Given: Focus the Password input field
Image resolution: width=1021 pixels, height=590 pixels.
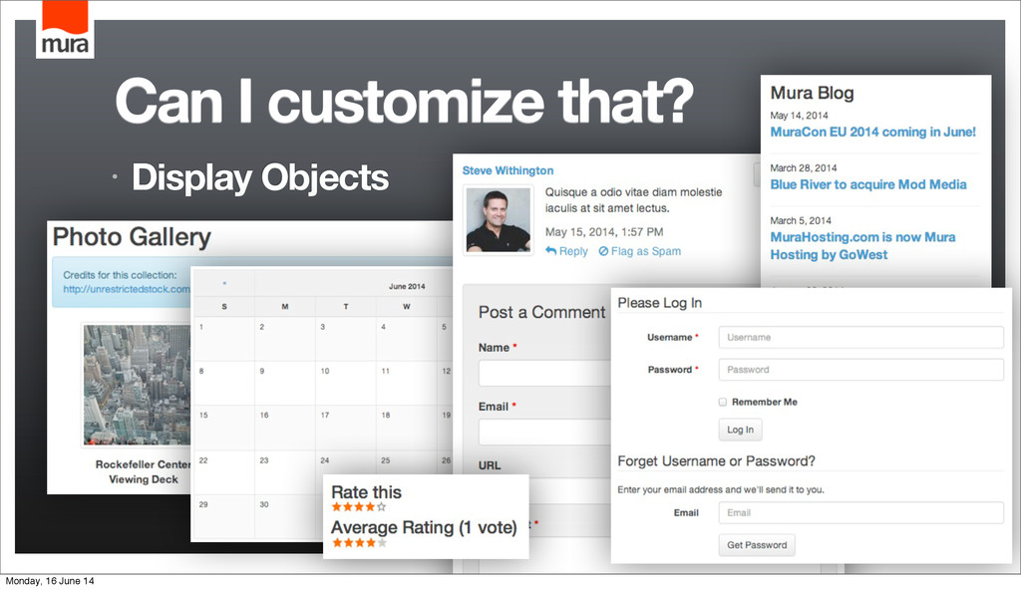Looking at the screenshot, I should (x=860, y=369).
